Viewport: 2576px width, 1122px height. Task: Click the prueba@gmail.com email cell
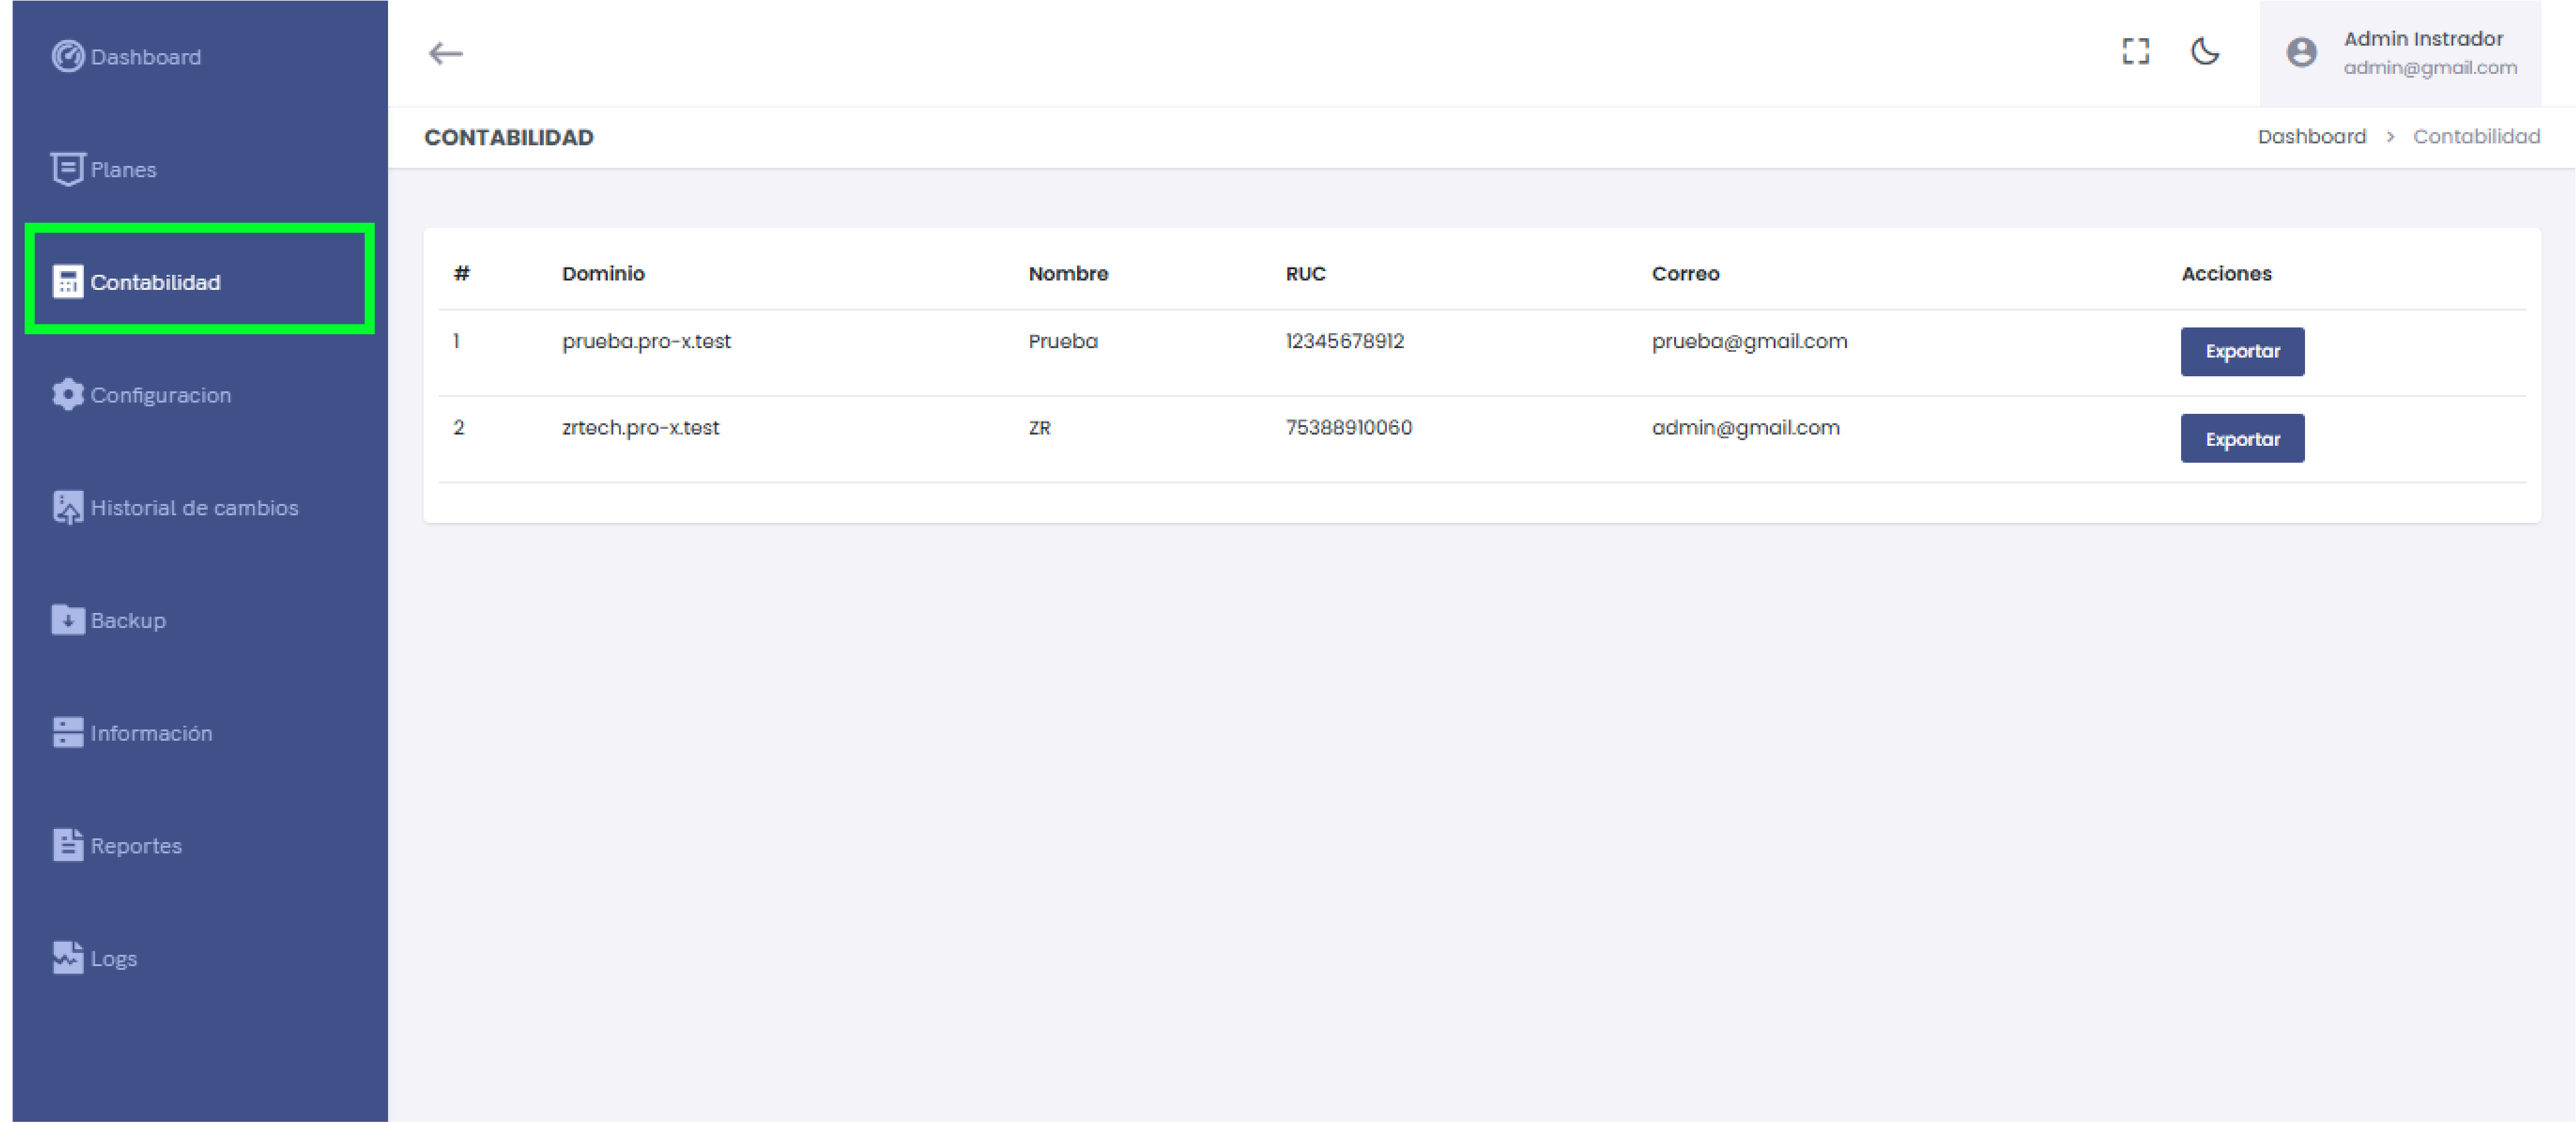pos(1749,342)
